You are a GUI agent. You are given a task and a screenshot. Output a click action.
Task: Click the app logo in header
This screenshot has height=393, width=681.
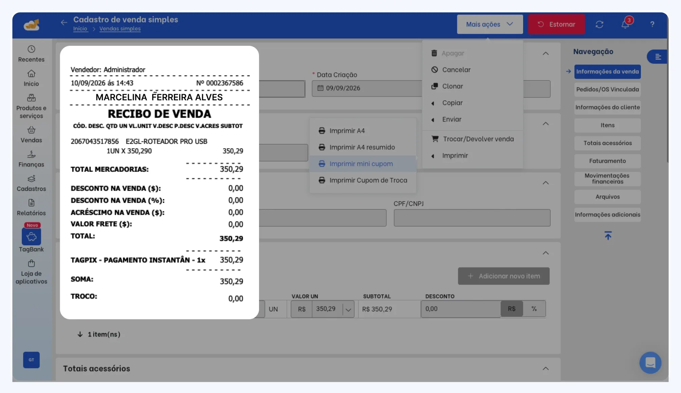tap(32, 24)
